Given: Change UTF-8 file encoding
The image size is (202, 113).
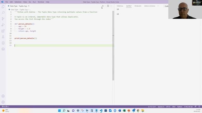Looking at the screenshot, I should coord(168,107).
